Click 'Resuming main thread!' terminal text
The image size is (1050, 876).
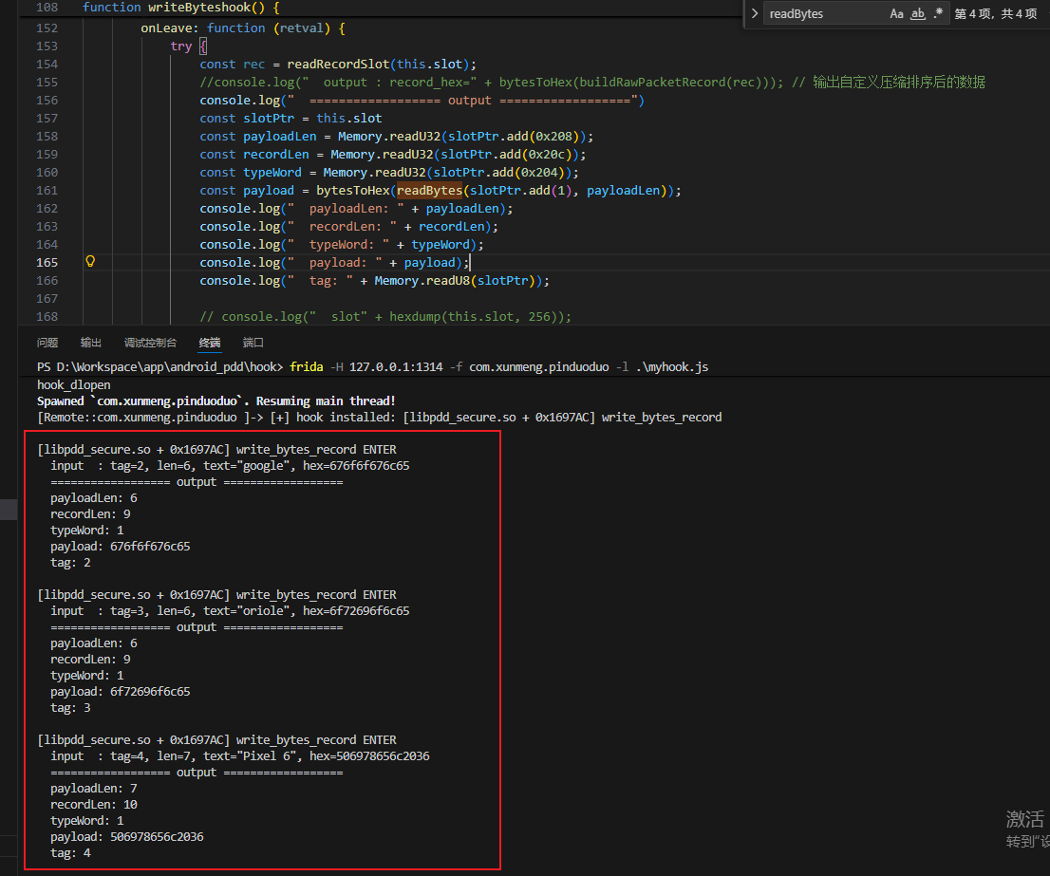pyautogui.click(x=326, y=401)
